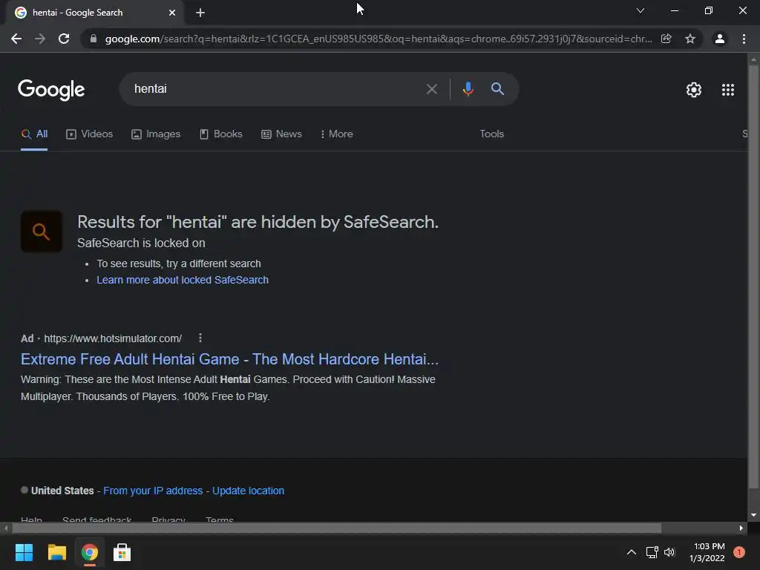760x570 pixels.
Task: View site information via the lock icon
Action: pos(94,39)
